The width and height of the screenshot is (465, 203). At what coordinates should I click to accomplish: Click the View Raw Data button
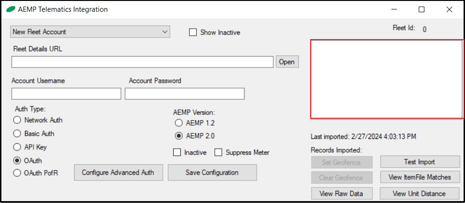click(x=342, y=194)
